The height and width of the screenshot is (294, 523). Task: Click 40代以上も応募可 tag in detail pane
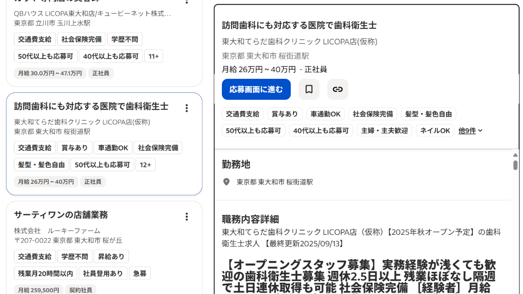tap(321, 131)
